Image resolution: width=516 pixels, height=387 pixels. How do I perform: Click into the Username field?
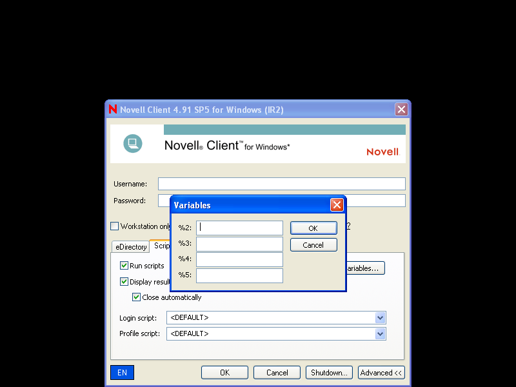point(282,184)
